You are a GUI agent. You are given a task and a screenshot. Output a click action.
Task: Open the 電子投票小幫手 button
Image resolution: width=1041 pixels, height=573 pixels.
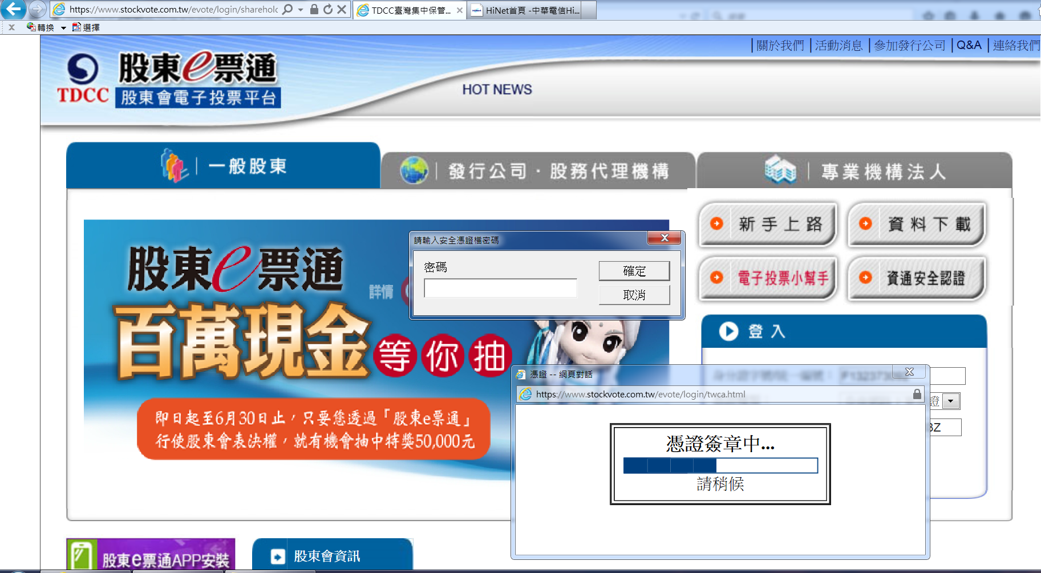(768, 278)
